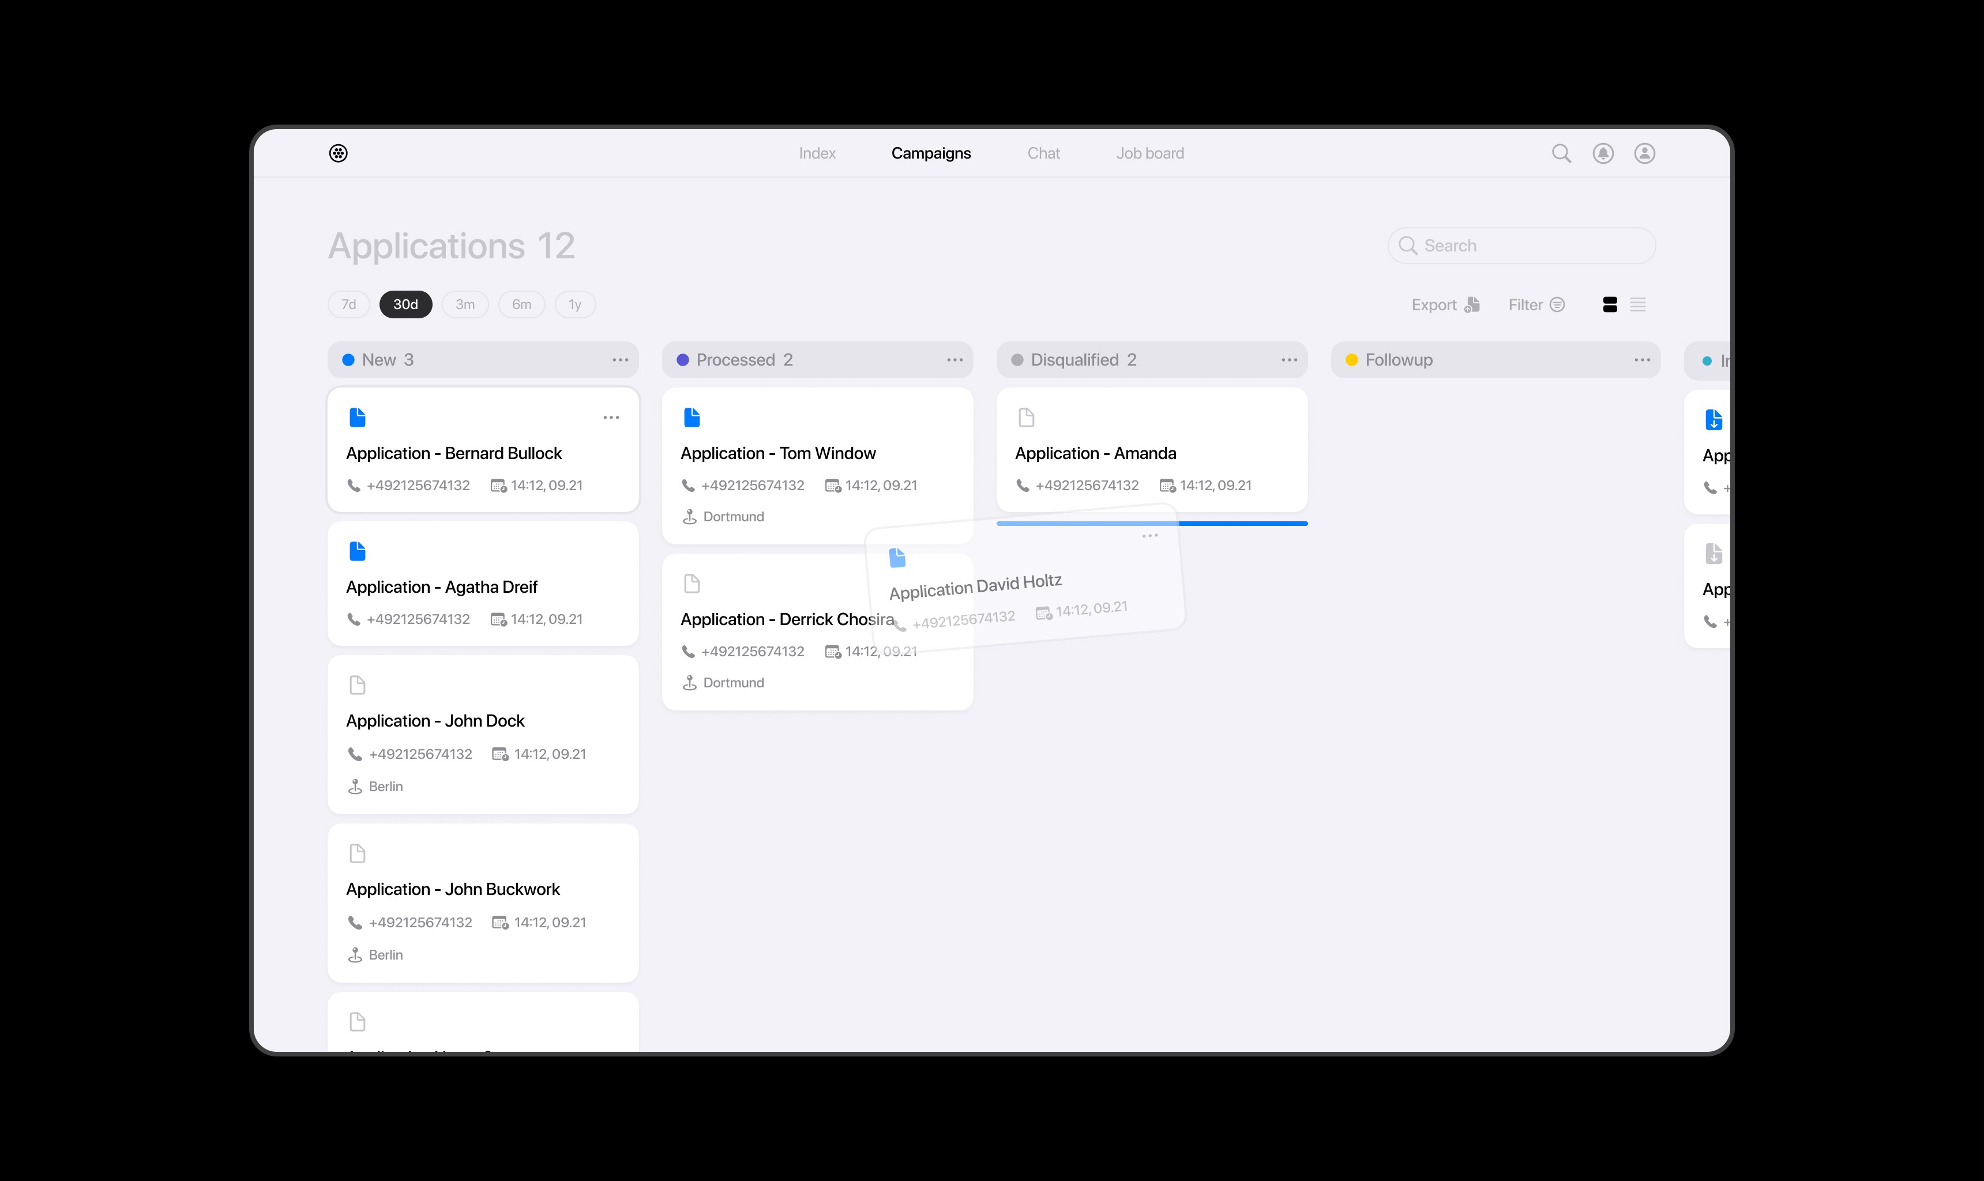Switch to card board view icon
1984x1181 pixels.
(1609, 305)
